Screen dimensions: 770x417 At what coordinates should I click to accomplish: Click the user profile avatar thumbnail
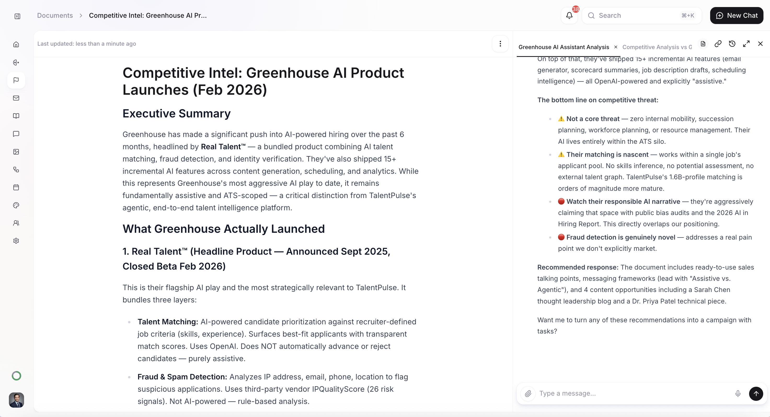(x=16, y=400)
